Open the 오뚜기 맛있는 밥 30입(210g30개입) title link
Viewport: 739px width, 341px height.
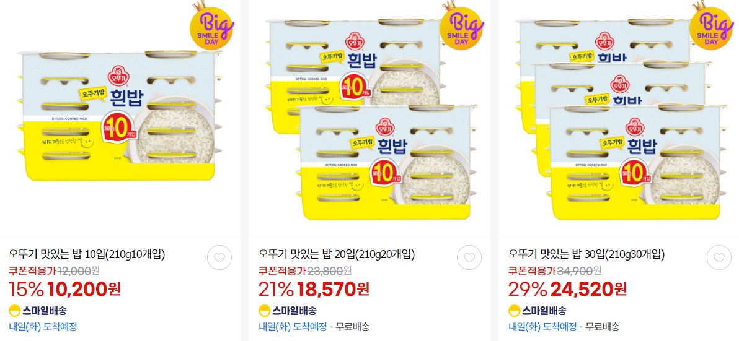[586, 254]
